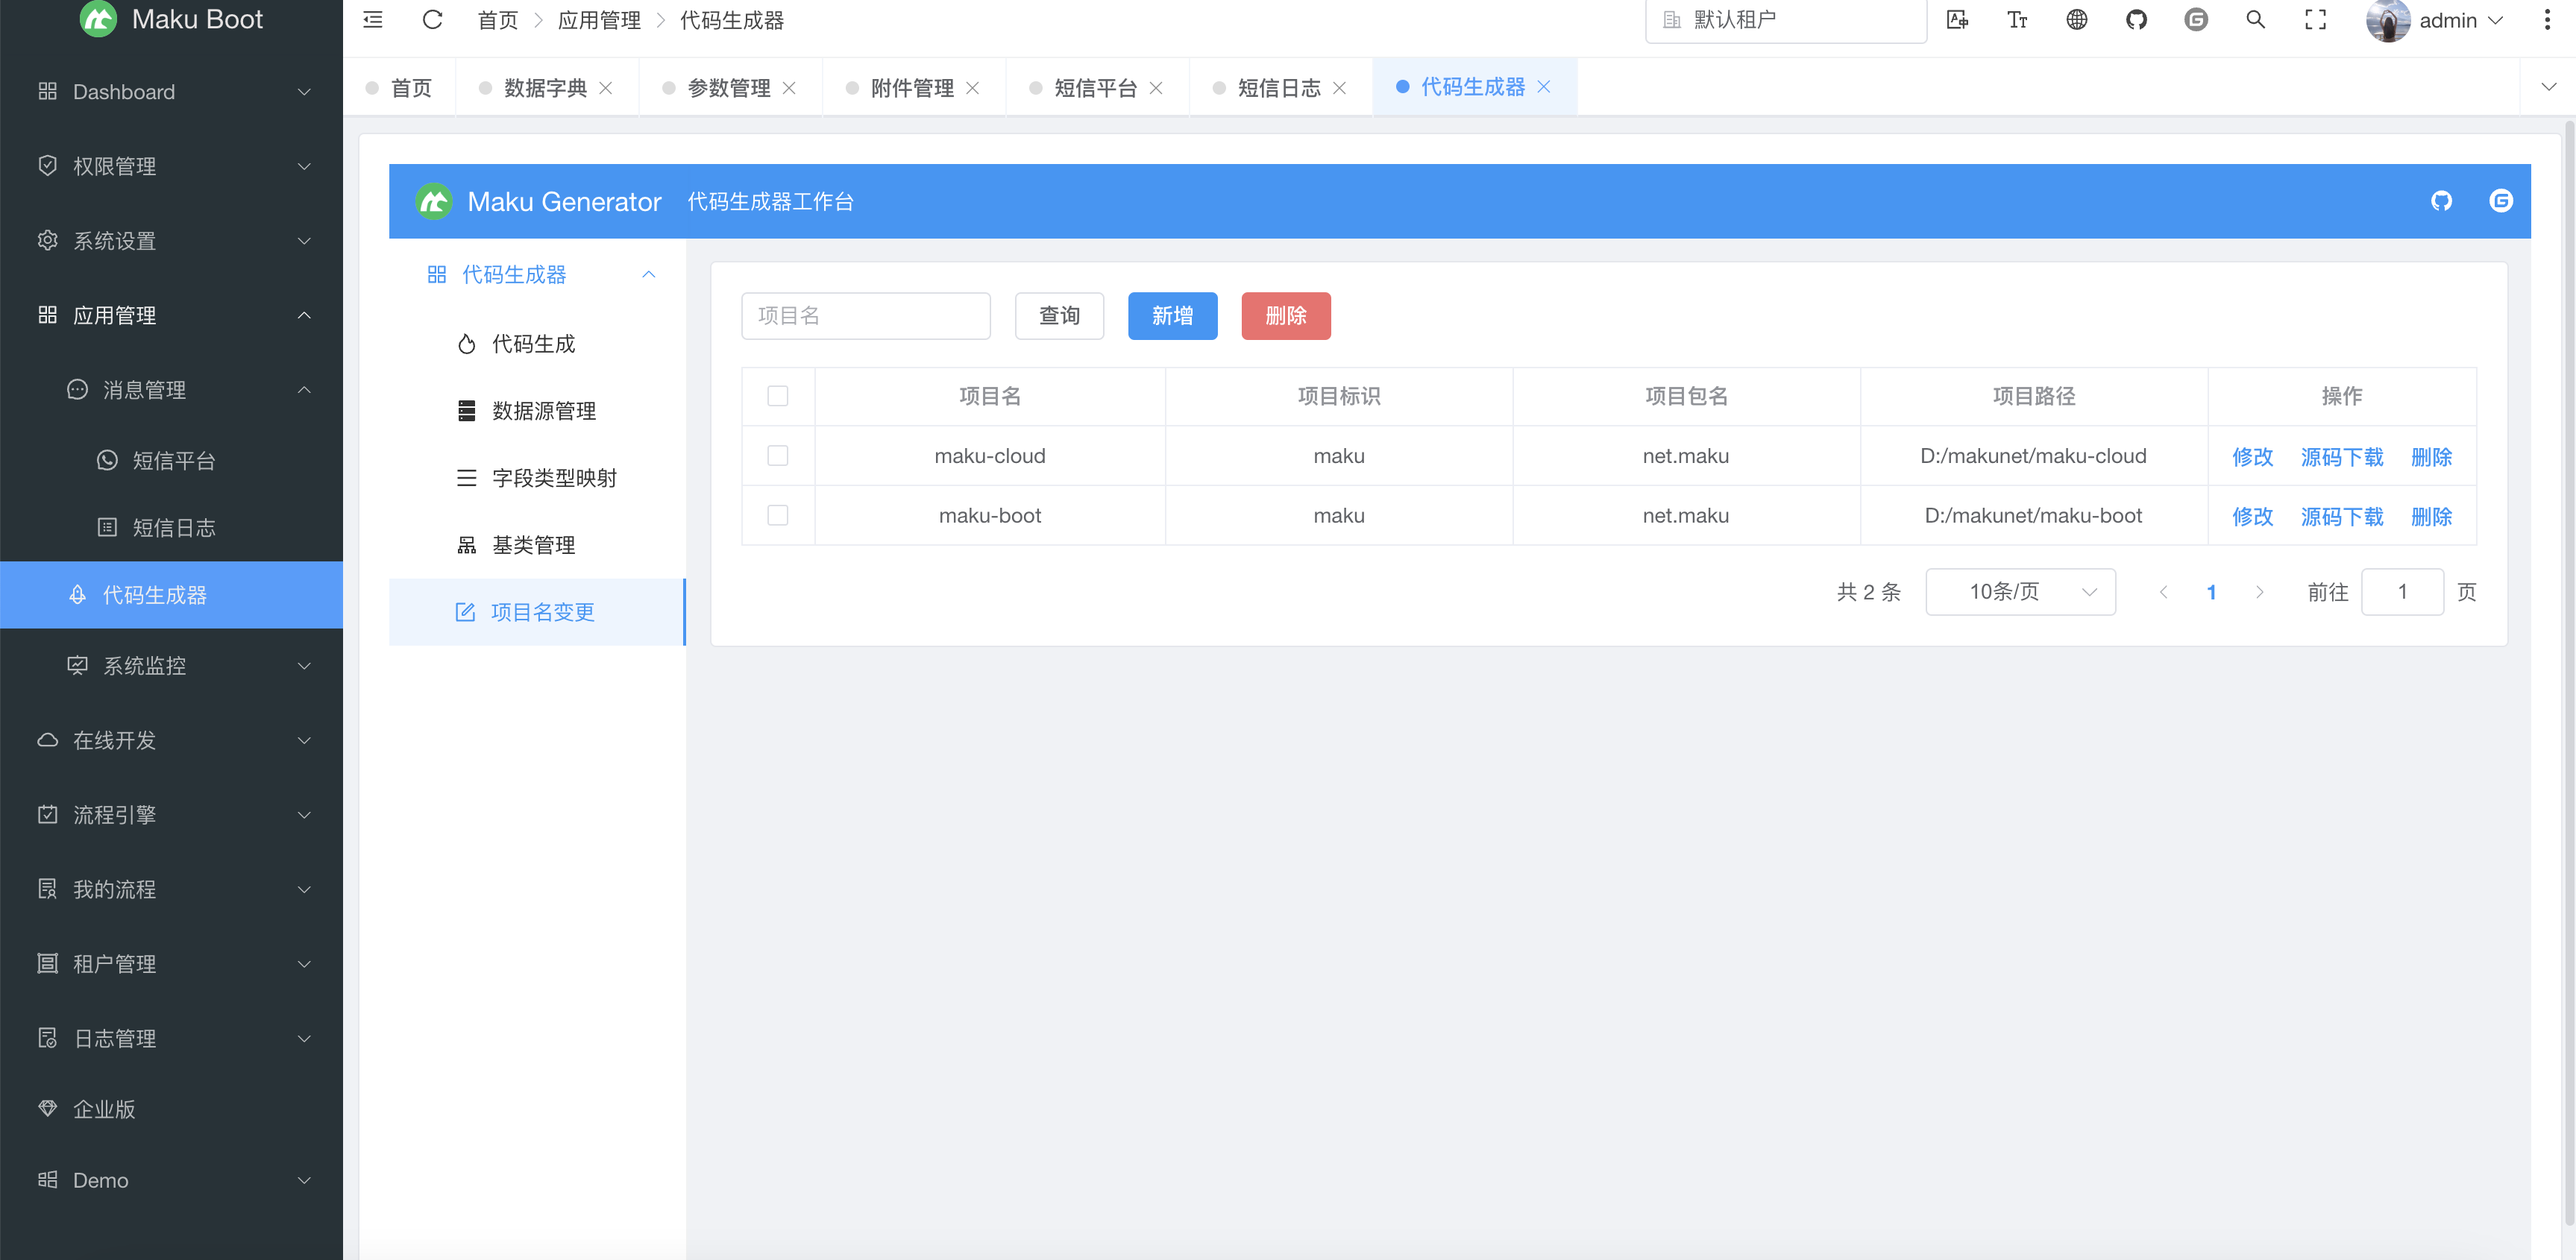
Task: Open the font size Tt icon
Action: [x=2017, y=20]
